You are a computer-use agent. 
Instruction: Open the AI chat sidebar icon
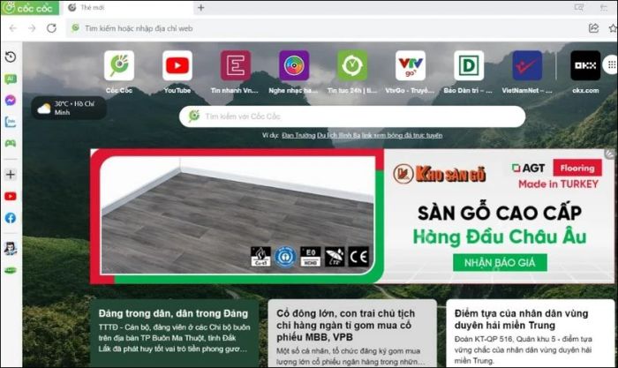[x=11, y=79]
